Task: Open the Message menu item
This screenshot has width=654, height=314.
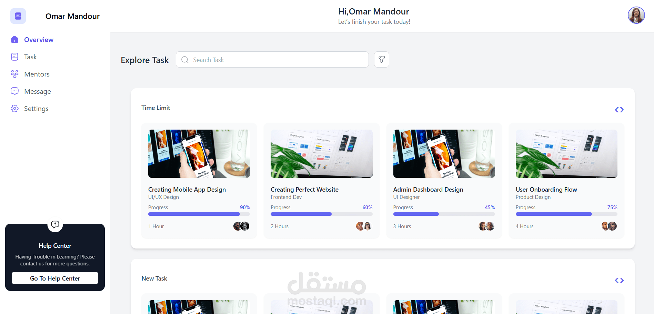Action: coord(38,91)
